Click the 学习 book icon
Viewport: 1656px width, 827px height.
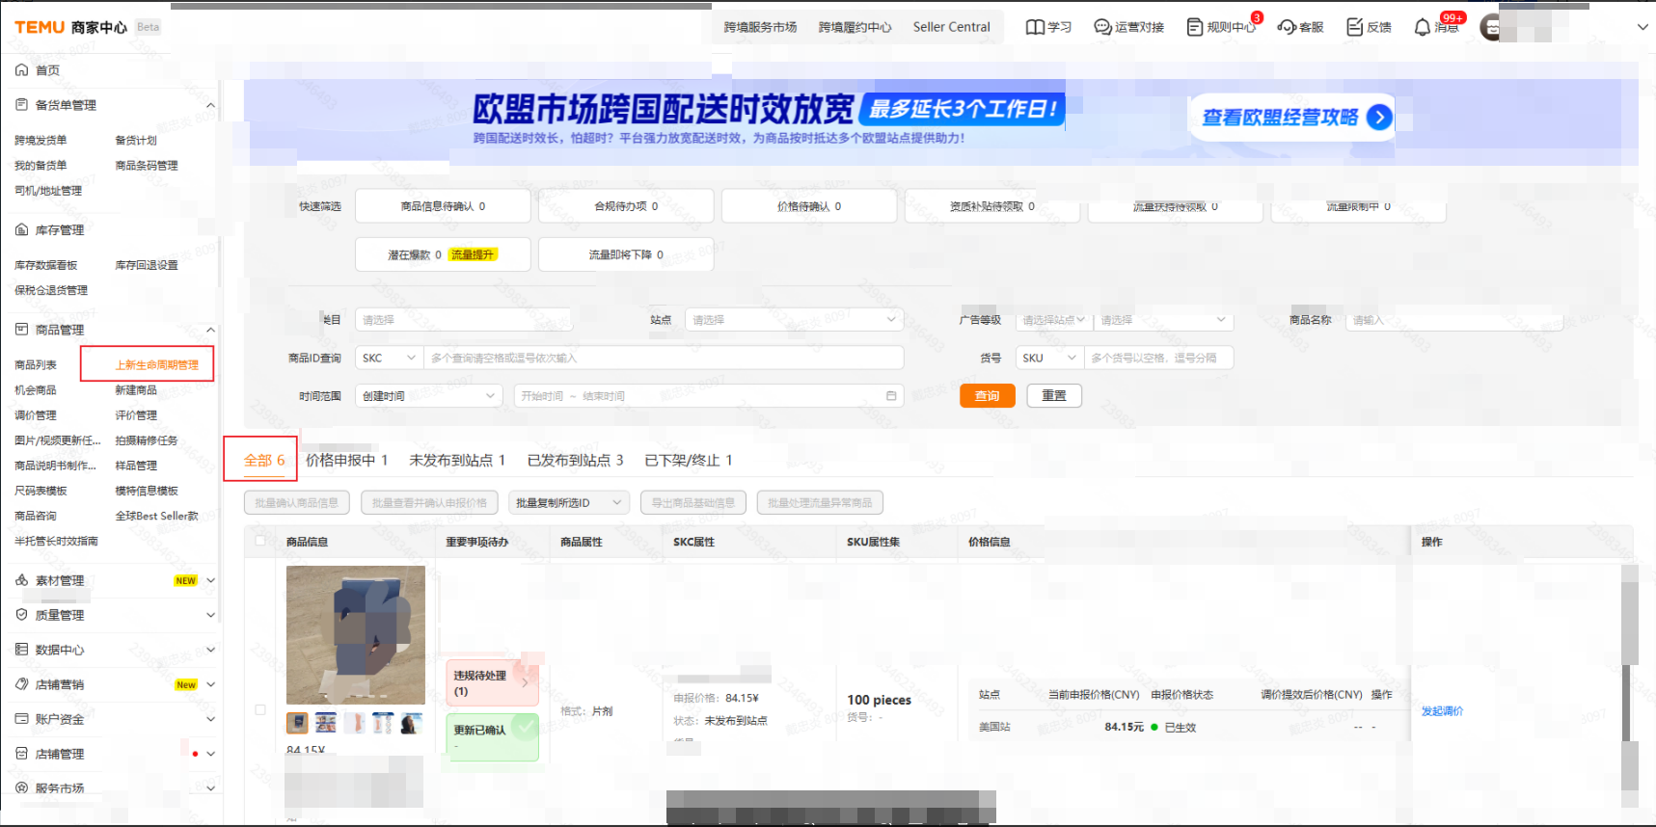point(1035,27)
